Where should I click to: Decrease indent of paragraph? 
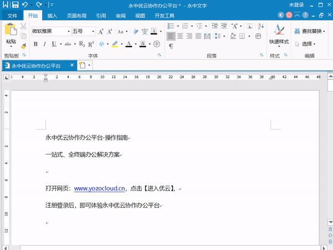(214, 26)
